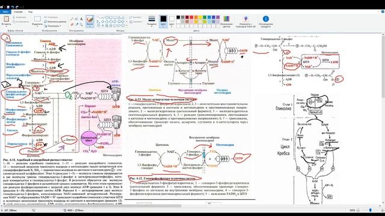Click the Select rectangle icon

(x=37, y=19)
